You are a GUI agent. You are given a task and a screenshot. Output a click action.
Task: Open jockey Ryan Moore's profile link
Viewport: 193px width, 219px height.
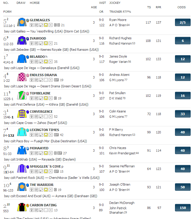(118, 20)
